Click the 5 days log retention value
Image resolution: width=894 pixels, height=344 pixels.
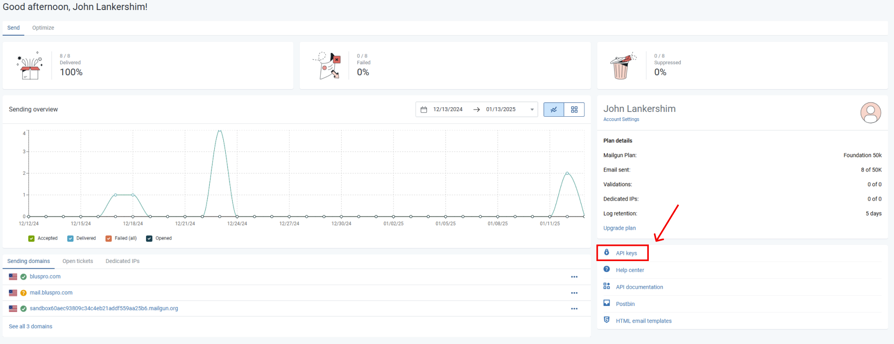[x=873, y=213]
